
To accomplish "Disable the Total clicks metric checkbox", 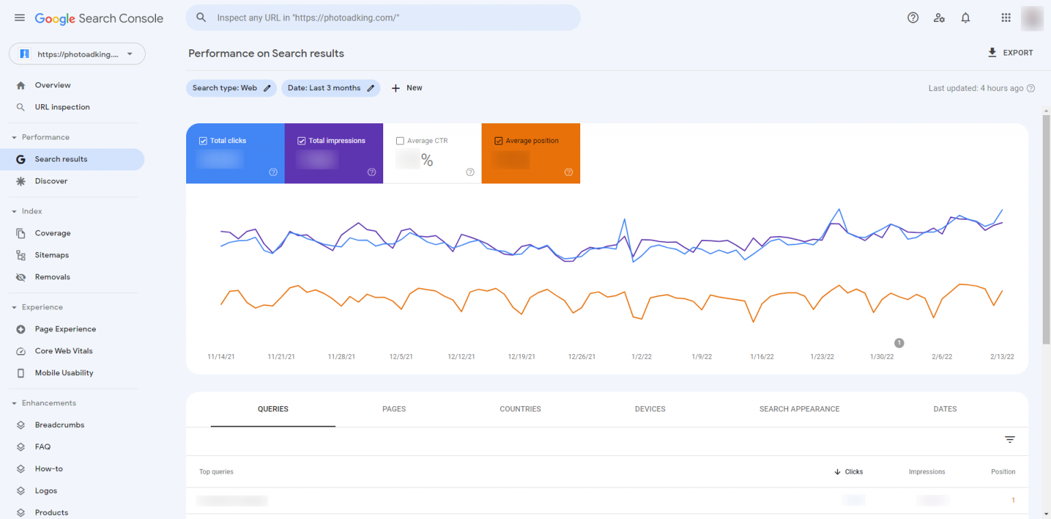I will [203, 140].
